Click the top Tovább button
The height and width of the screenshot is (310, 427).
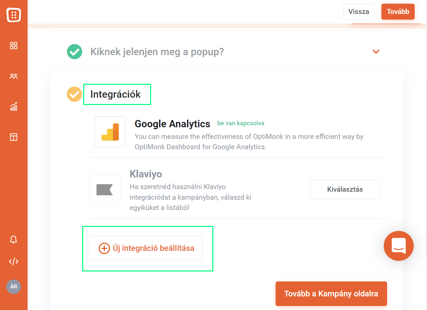[x=398, y=12]
